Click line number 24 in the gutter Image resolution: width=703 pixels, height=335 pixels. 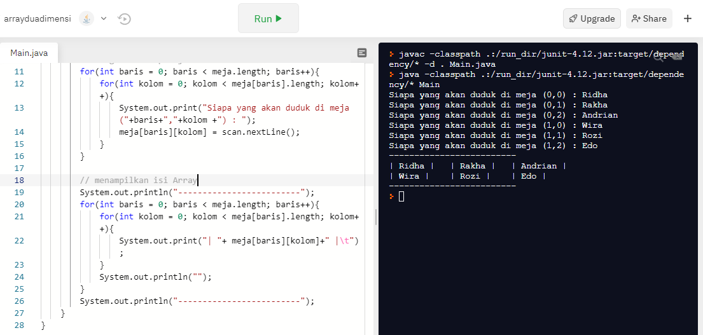tap(19, 277)
